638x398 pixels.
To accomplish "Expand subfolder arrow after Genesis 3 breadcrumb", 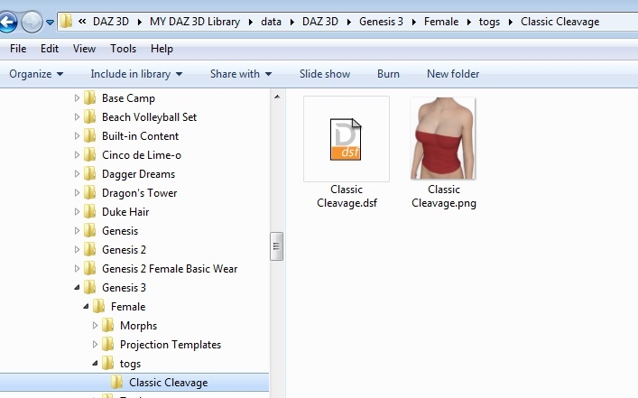I will click(414, 22).
